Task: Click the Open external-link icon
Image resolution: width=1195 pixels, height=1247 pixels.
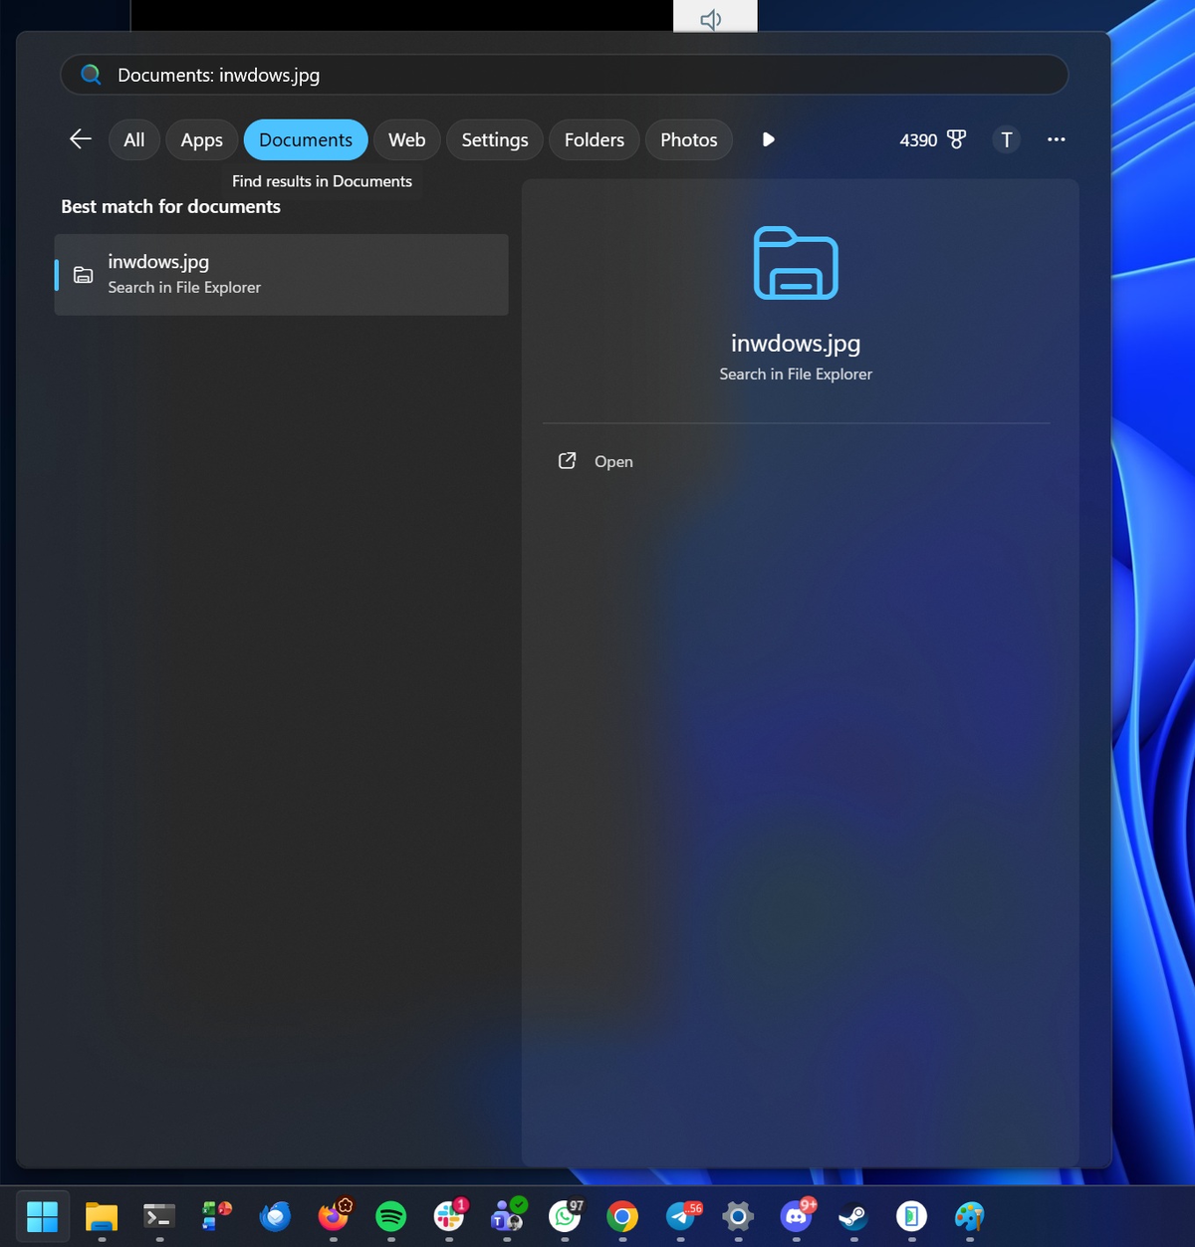Action: pyautogui.click(x=567, y=460)
